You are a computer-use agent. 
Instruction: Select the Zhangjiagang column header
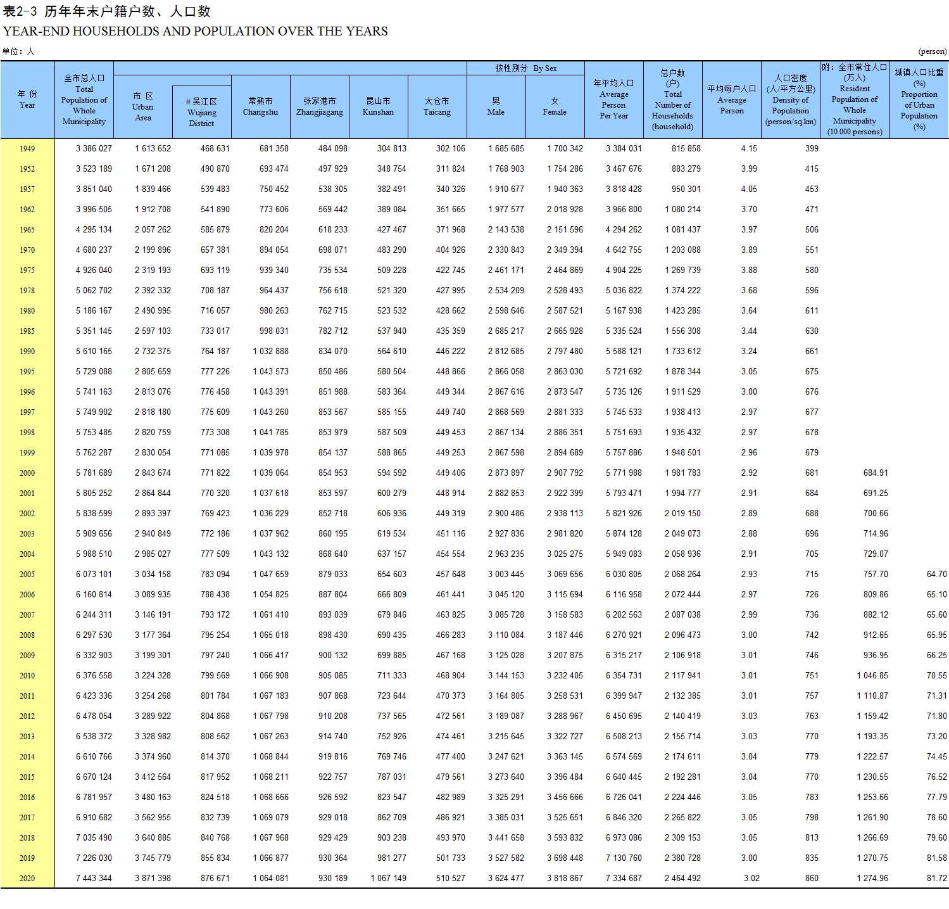319,106
